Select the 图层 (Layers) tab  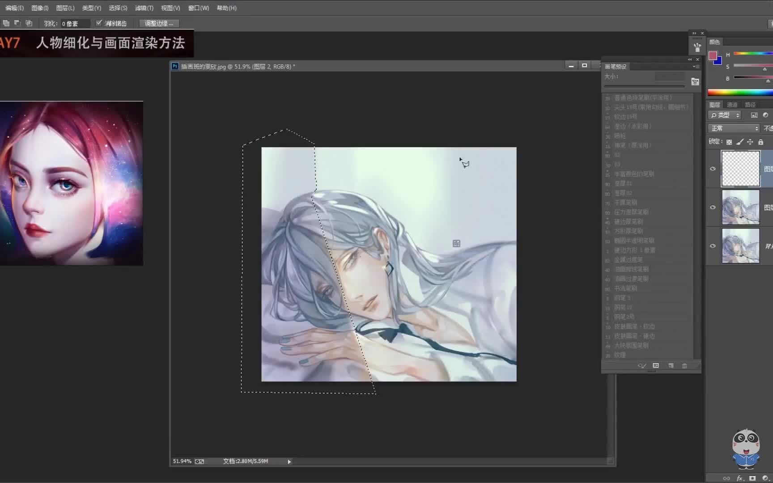pyautogui.click(x=715, y=105)
